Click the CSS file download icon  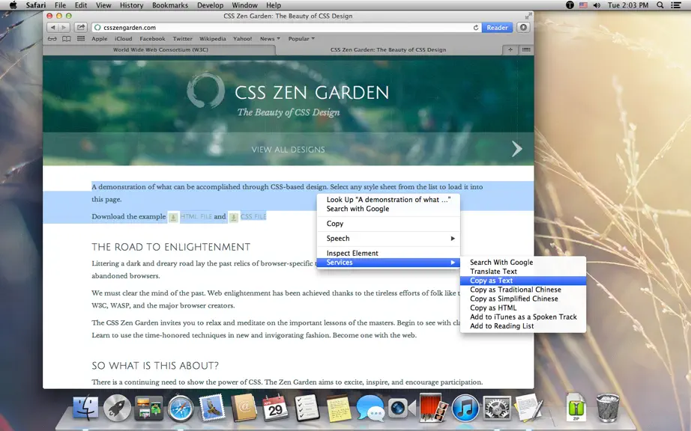click(234, 217)
